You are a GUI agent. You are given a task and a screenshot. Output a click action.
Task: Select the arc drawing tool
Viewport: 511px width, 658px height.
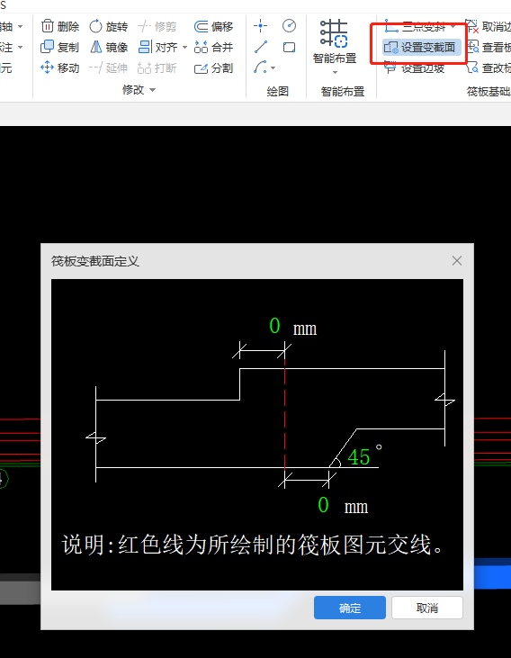tap(261, 68)
